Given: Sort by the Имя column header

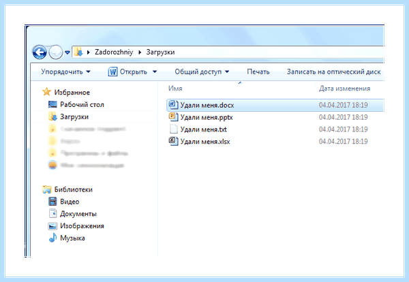Looking at the screenshot, I should [175, 89].
